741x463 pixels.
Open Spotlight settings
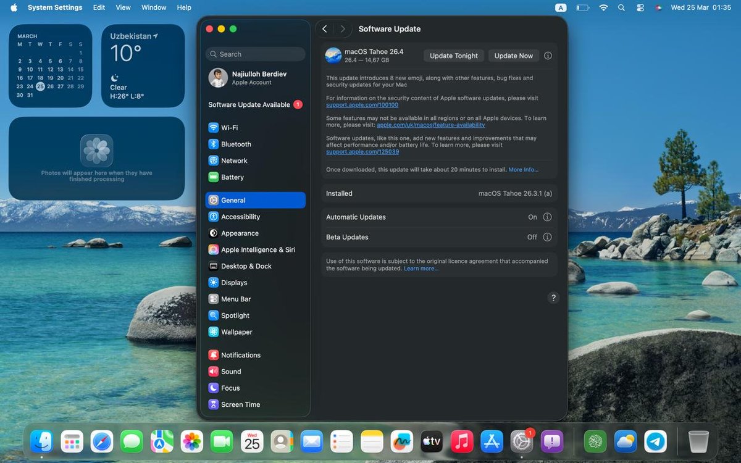pyautogui.click(x=255, y=315)
